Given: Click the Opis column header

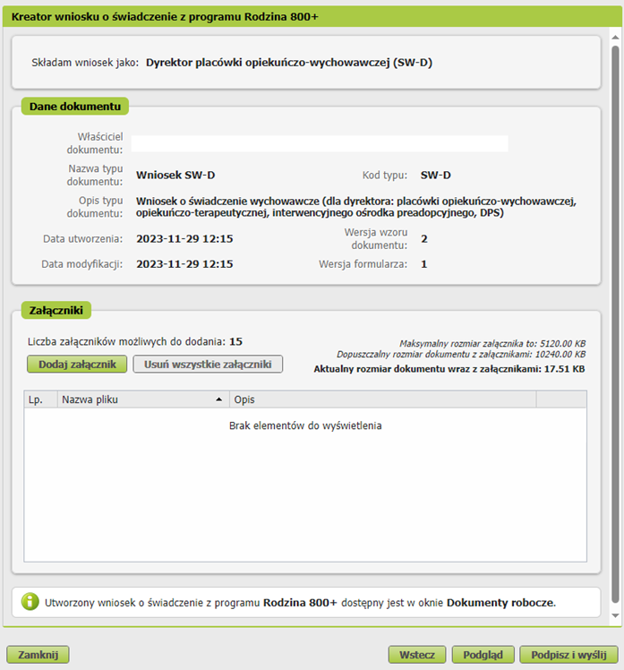Looking at the screenshot, I should pyautogui.click(x=382, y=399).
